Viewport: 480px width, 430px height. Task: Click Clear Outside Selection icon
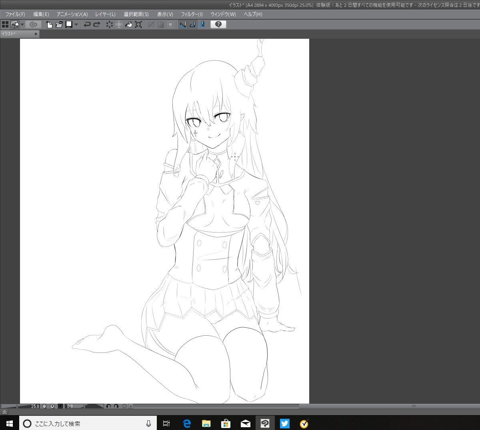click(x=119, y=24)
